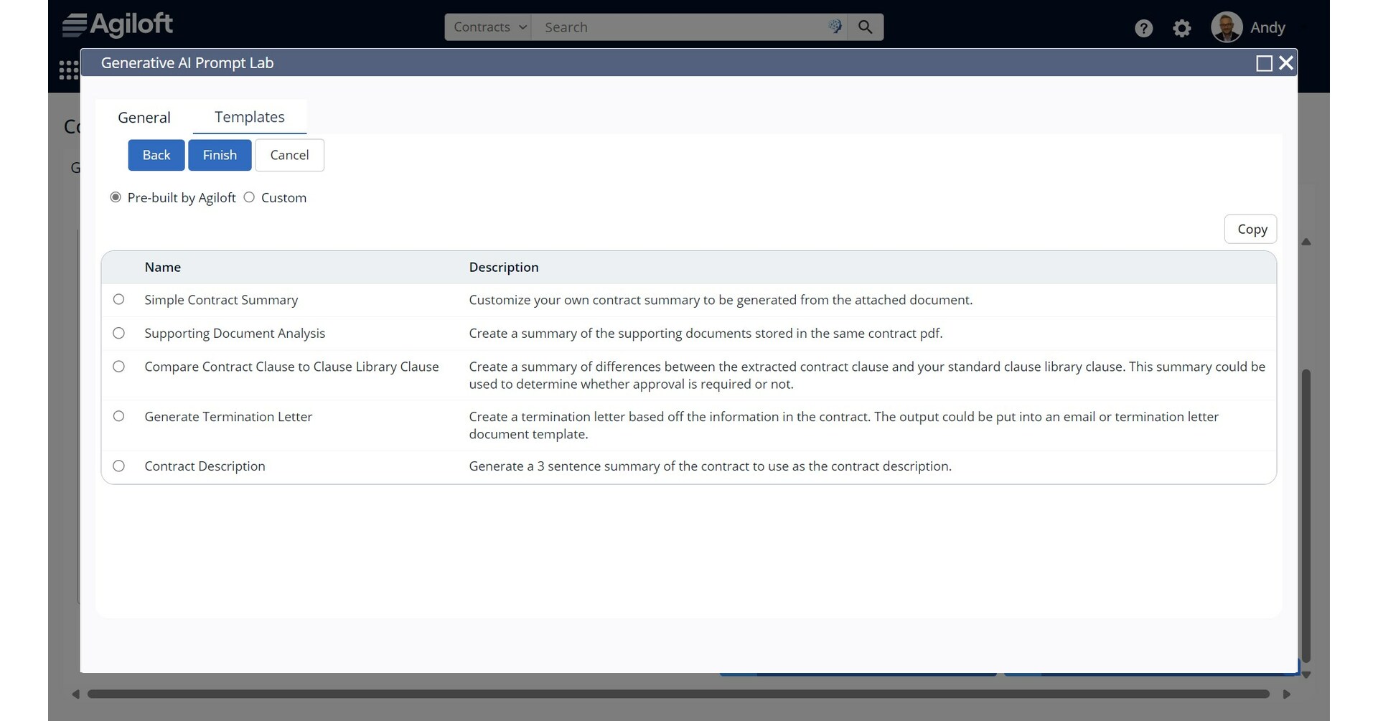Open the app grid menu icon

69,70
